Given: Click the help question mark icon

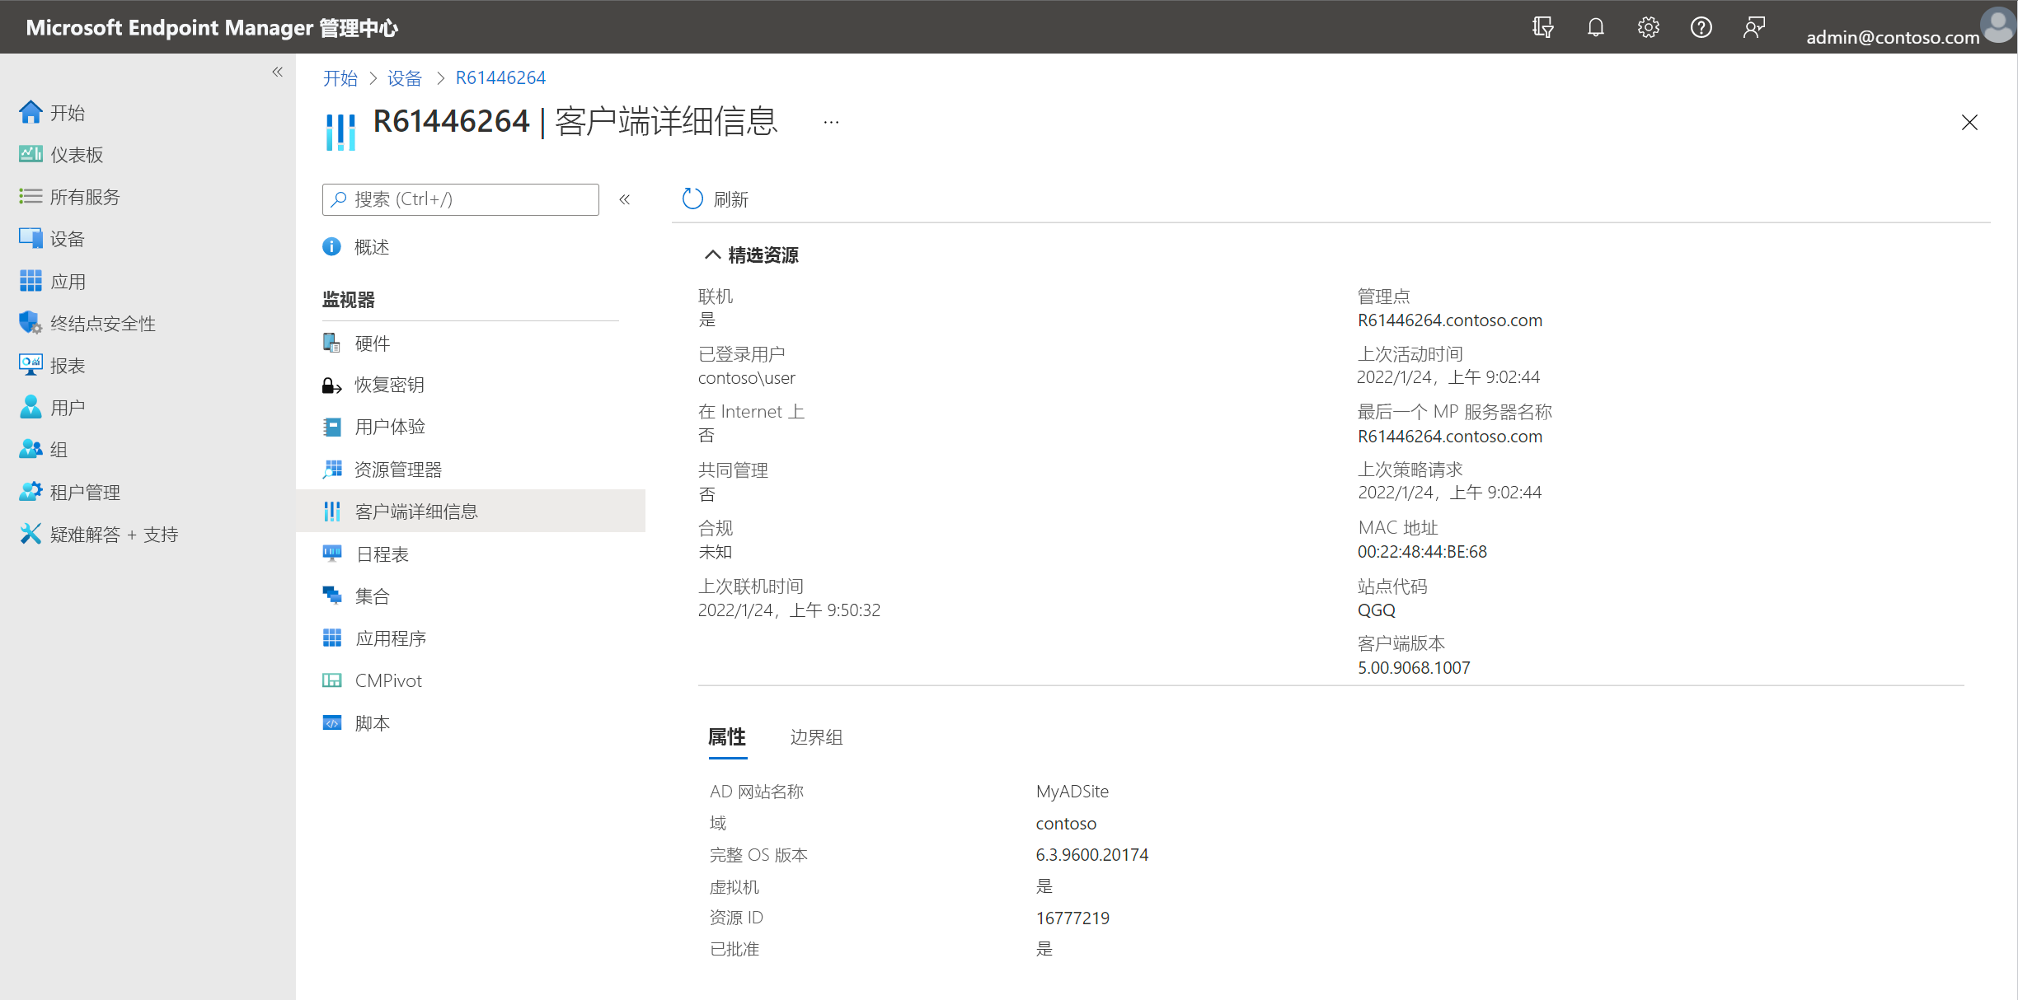Looking at the screenshot, I should [x=1701, y=28].
